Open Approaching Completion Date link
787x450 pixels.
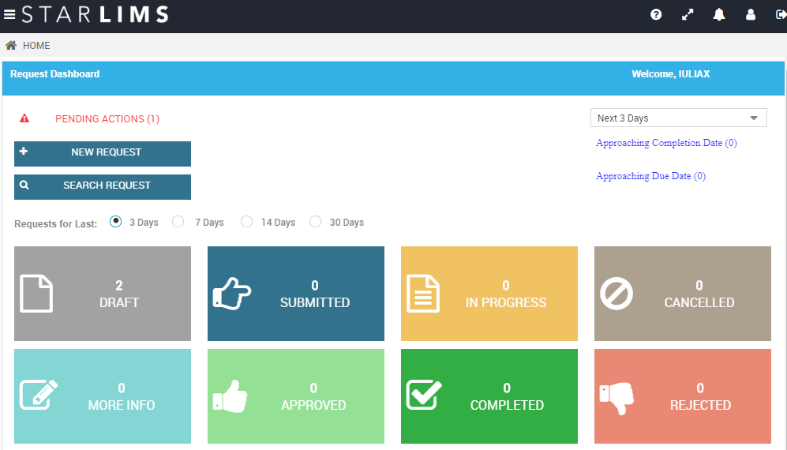coord(666,143)
